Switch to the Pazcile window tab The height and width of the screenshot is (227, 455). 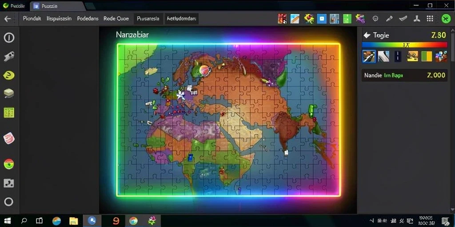coord(14,6)
